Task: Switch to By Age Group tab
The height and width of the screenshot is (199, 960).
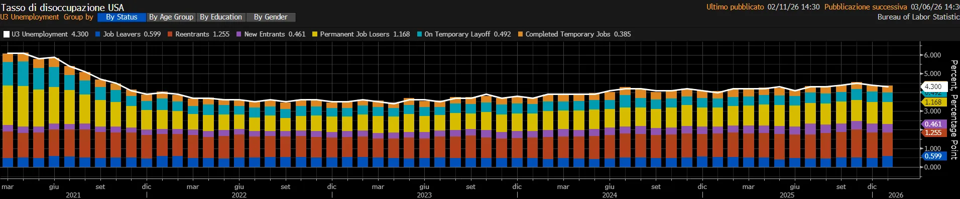Action: click(x=171, y=17)
